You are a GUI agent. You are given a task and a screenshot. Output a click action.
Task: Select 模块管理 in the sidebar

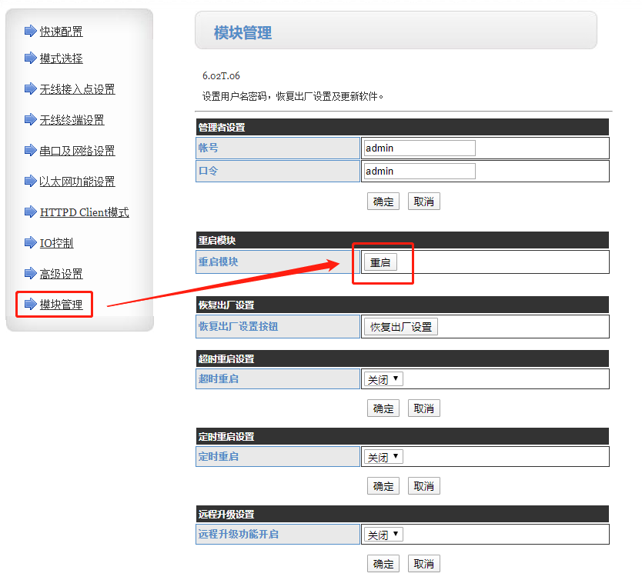pyautogui.click(x=61, y=305)
